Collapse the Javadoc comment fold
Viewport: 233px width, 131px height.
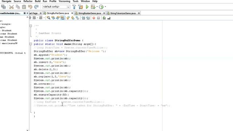(x=31, y=26)
